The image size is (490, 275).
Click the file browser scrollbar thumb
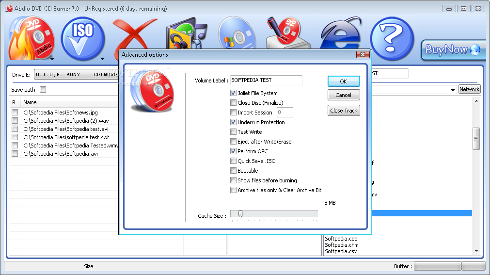click(476, 139)
